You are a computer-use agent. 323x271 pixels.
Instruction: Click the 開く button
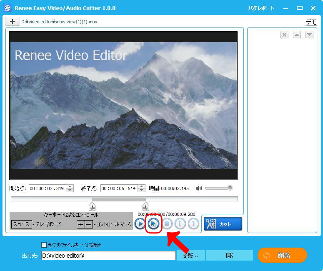tap(229, 256)
